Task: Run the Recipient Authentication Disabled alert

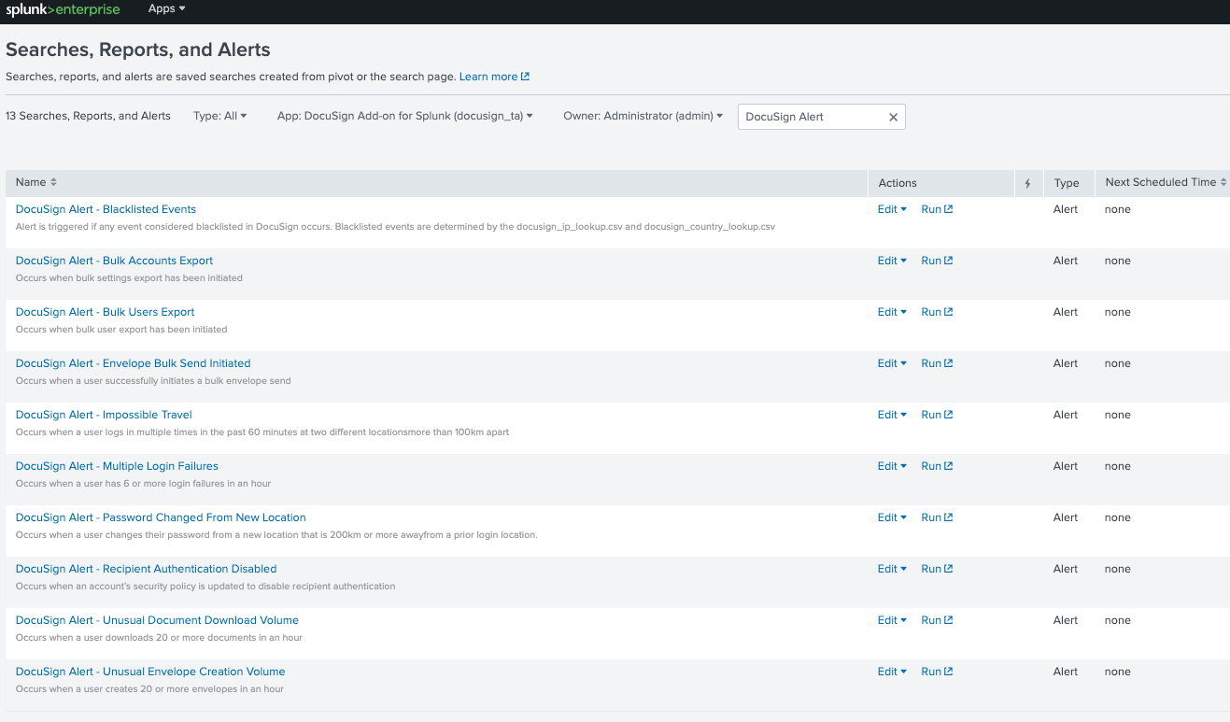Action: (937, 569)
